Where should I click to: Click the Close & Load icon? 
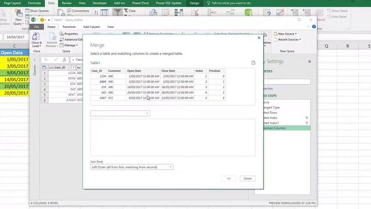click(x=36, y=37)
